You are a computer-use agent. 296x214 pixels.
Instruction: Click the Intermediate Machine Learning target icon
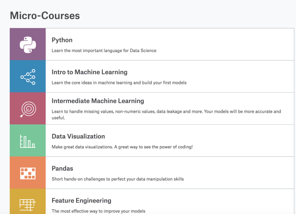27,109
